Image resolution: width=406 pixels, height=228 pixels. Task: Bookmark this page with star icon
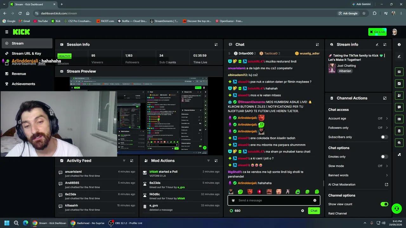click(364, 13)
